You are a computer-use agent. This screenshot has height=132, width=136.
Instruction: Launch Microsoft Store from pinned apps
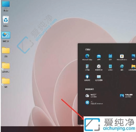122,57
